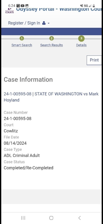Tap Android back navigation arrow

point(80,218)
